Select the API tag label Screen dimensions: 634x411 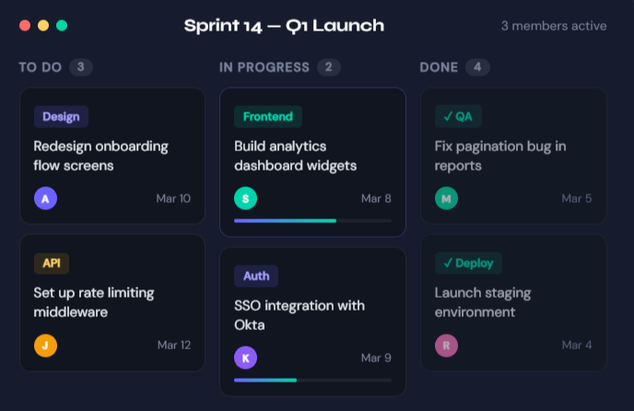pos(51,264)
